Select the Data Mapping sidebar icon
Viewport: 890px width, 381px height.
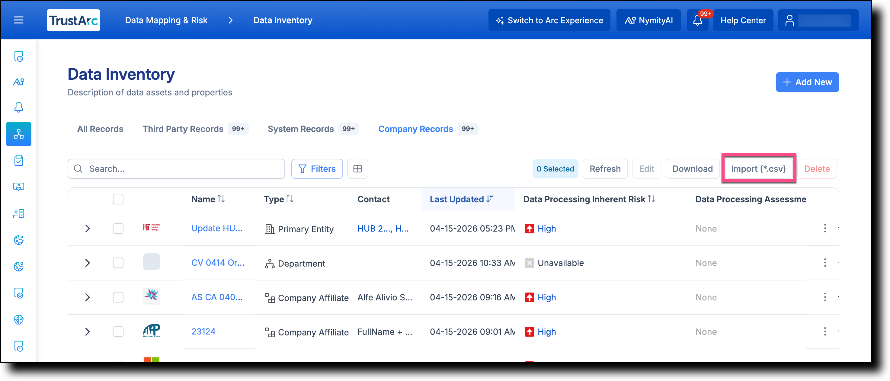point(19,134)
